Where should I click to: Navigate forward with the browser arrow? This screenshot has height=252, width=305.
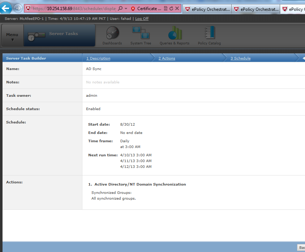(x=18, y=8)
